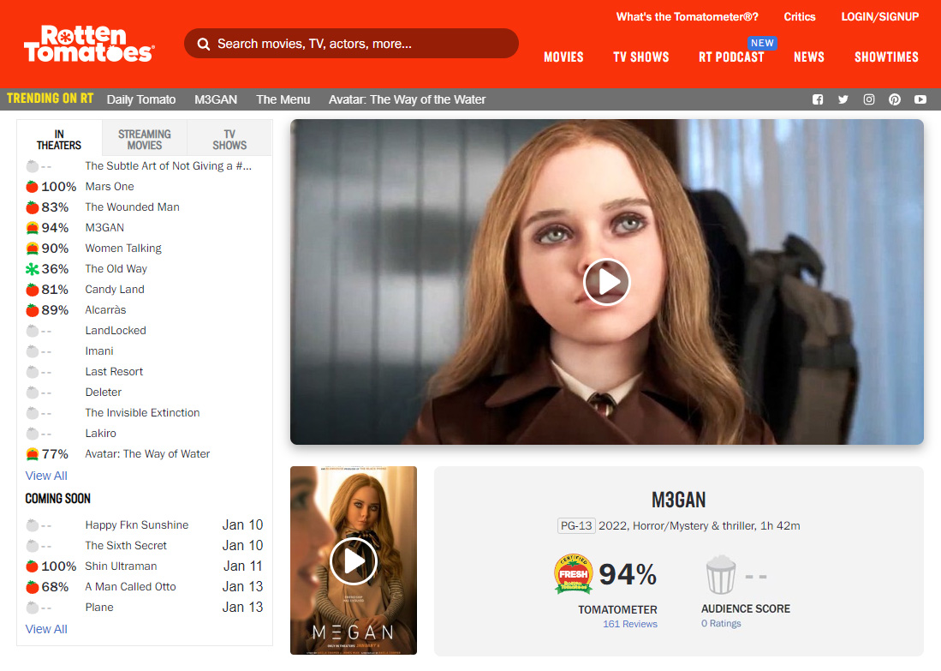Open The Subtle Art of Not Giving a #... movie
The image size is (941, 671).
point(168,166)
